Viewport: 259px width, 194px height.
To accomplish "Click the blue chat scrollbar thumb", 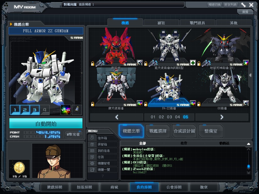I will [248, 166].
